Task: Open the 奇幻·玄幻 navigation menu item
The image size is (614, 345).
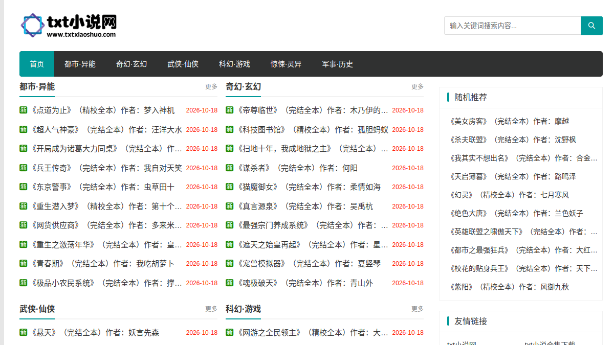Action: (x=131, y=64)
